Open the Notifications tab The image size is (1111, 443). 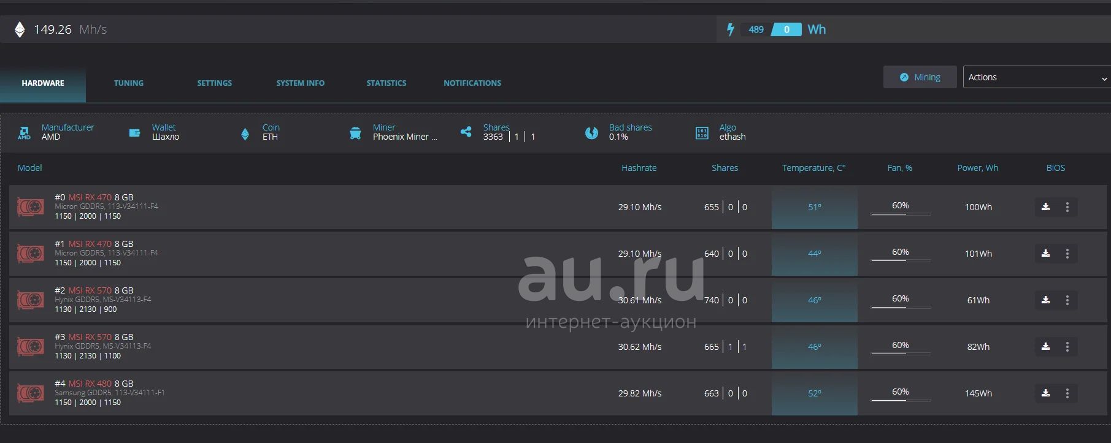click(x=472, y=83)
